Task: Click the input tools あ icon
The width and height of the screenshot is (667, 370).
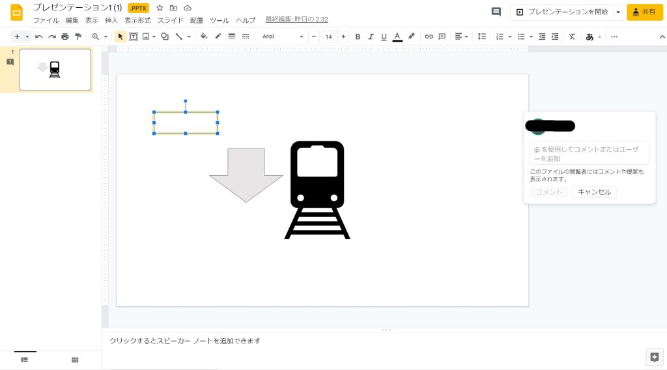Action: coord(589,37)
